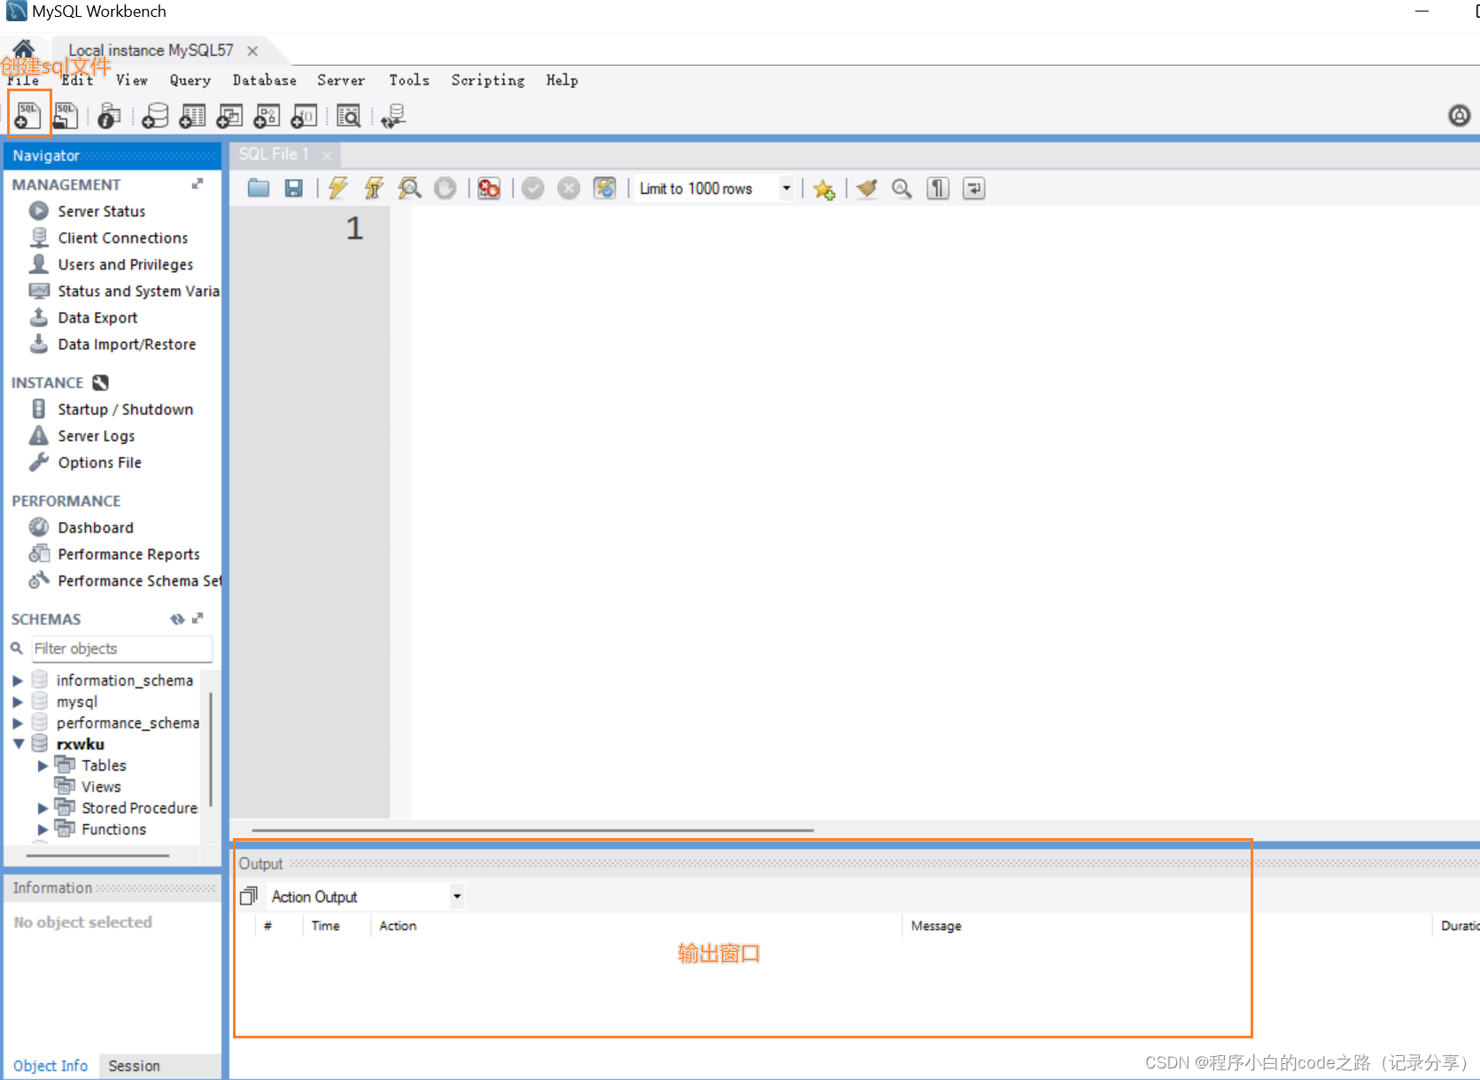
Task: Open the object inspector info icon
Action: (109, 115)
